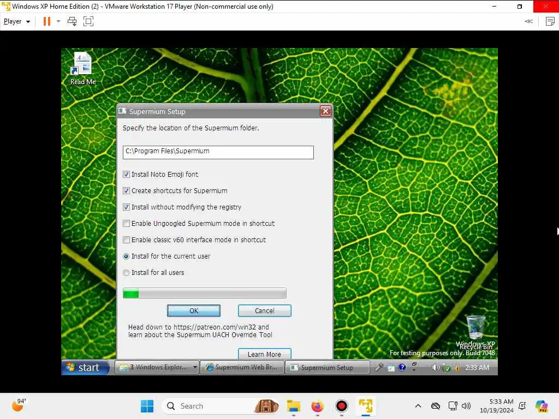Click the XP tray volume speaker icon
This screenshot has height=419, width=559.
click(x=436, y=367)
